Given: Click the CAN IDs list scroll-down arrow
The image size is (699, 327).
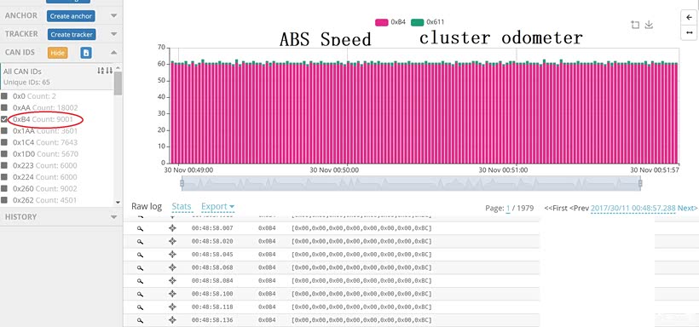Looking at the screenshot, I should pyautogui.click(x=118, y=203).
